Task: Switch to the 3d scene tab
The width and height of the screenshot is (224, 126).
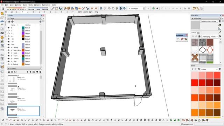Action: click(x=12, y=12)
